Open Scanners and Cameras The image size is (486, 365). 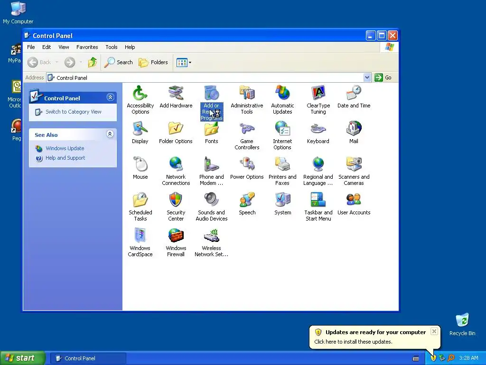[354, 171]
